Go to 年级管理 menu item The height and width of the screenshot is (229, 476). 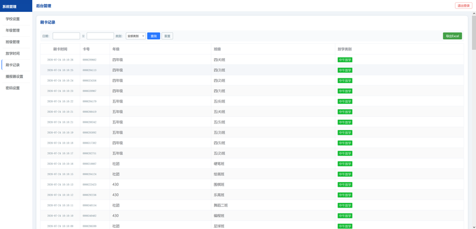12,30
